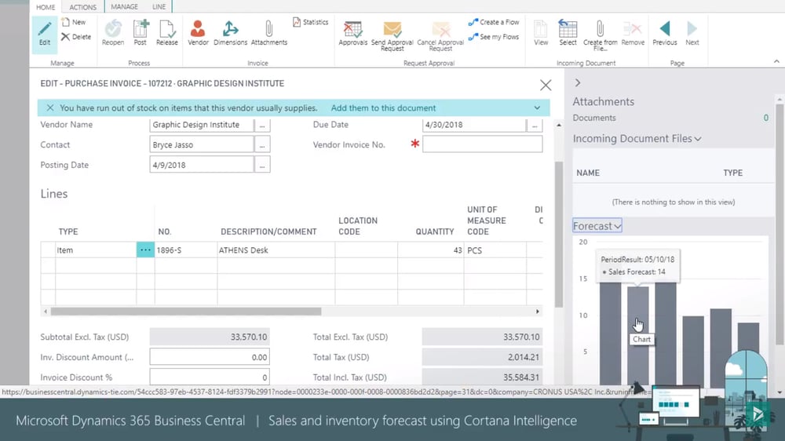Dismiss the out of stock notification
This screenshot has height=441, width=785.
click(x=50, y=108)
